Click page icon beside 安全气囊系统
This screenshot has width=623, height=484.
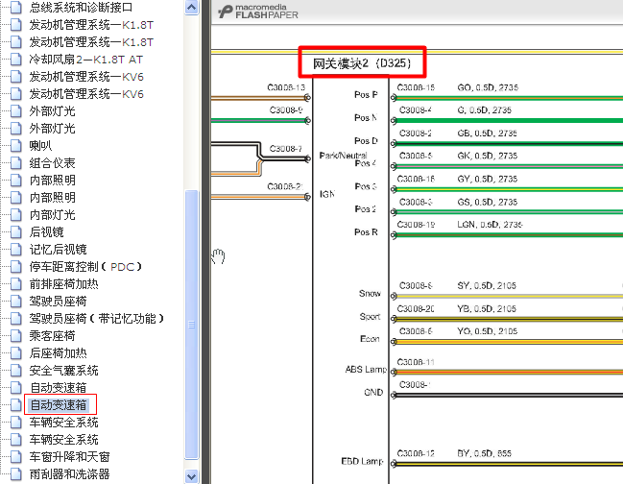click(16, 371)
